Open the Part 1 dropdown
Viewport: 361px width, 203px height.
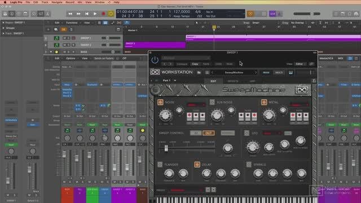(169, 80)
